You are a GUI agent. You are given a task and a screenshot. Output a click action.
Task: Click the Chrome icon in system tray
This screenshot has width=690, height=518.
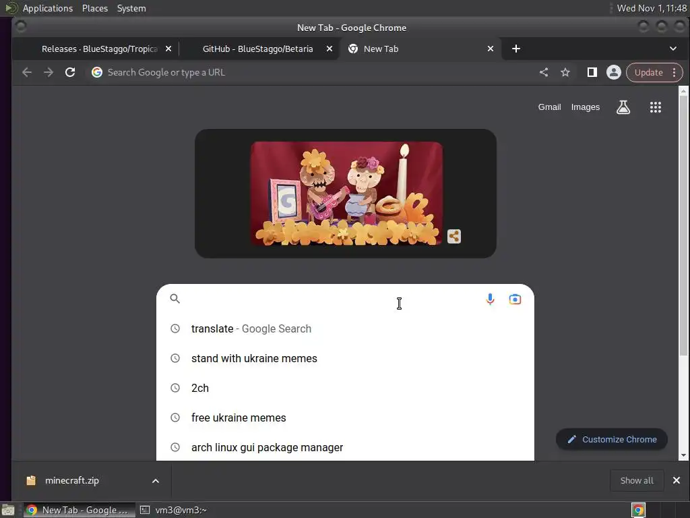(x=638, y=510)
